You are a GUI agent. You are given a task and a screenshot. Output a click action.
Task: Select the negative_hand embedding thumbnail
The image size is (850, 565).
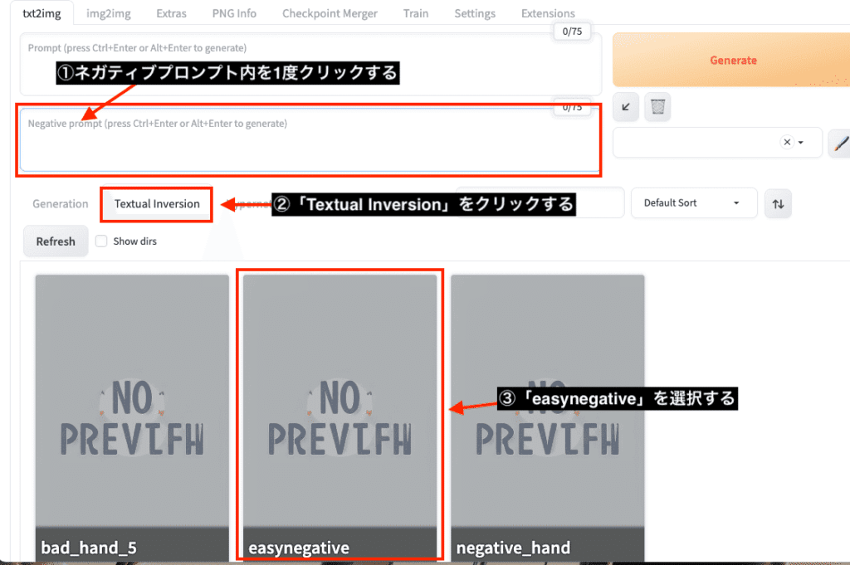point(547,398)
